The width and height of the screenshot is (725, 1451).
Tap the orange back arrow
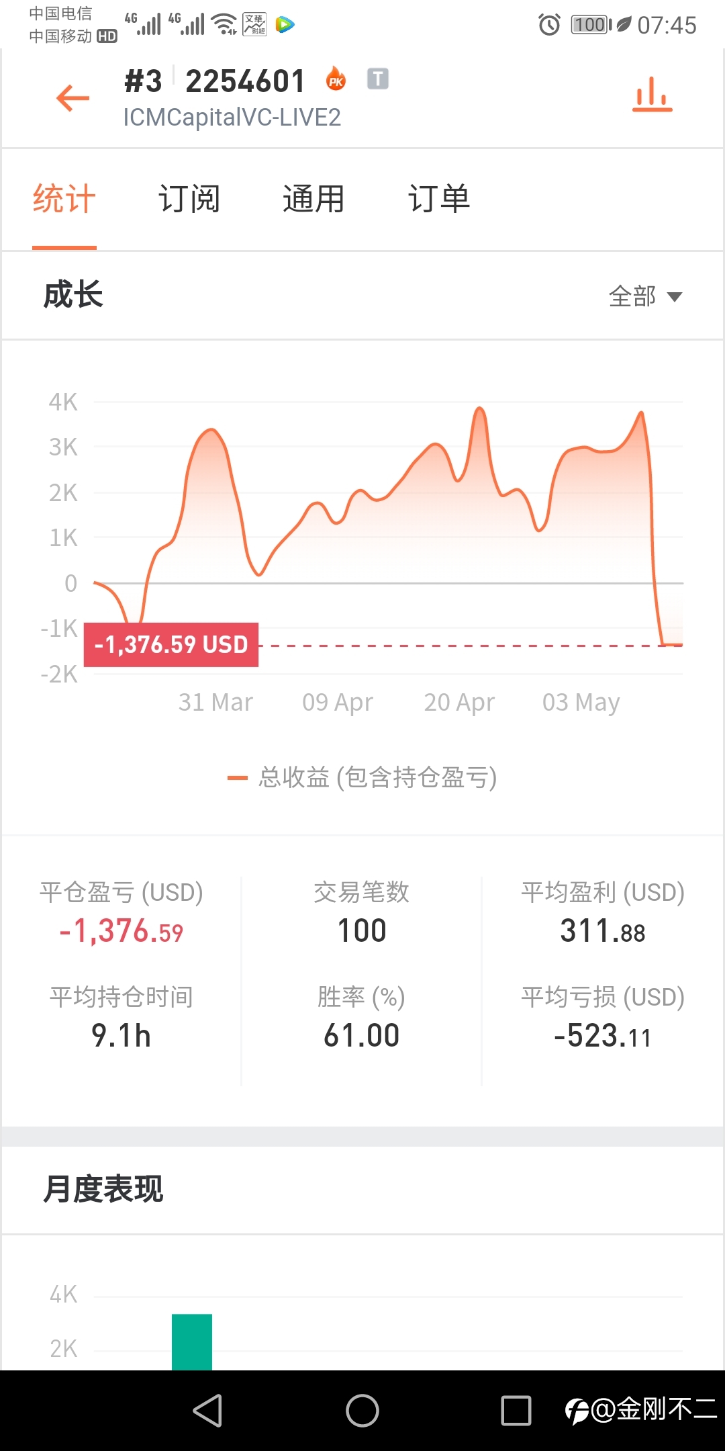(73, 98)
